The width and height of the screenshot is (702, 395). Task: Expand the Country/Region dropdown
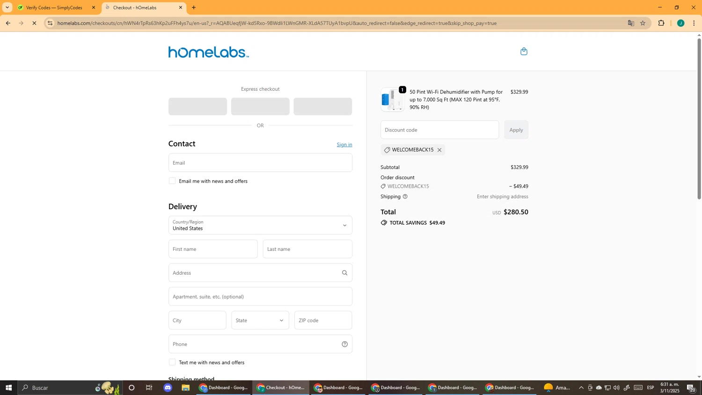(260, 225)
